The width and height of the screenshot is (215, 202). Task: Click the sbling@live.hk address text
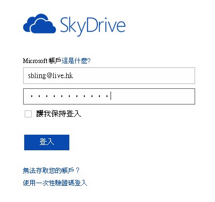51,76
